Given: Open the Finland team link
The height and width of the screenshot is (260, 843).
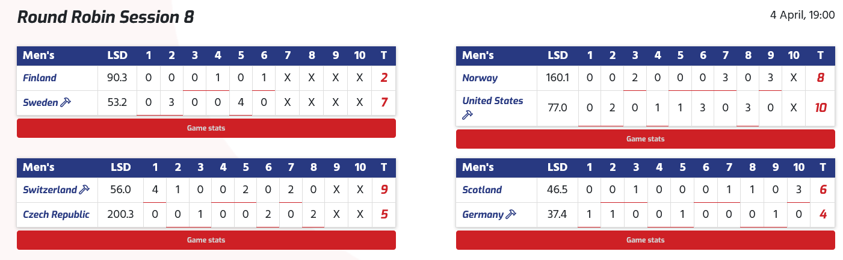Looking at the screenshot, I should 40,78.
